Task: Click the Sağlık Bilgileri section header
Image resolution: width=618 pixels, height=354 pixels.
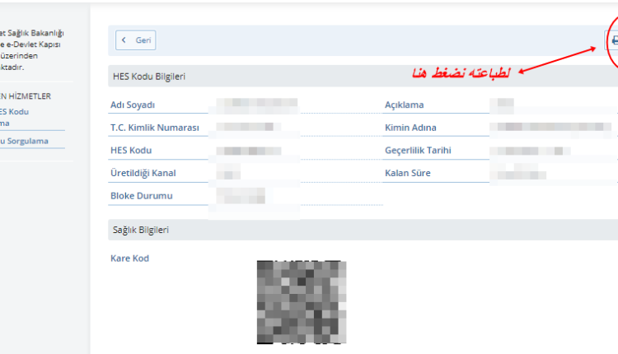Action: [x=363, y=230]
